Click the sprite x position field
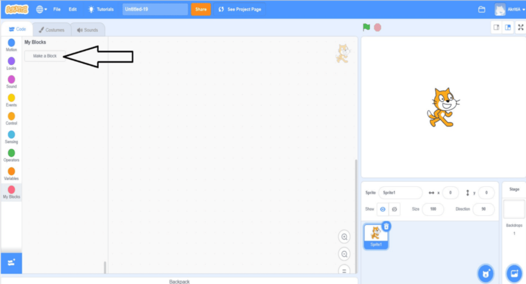 (450, 192)
